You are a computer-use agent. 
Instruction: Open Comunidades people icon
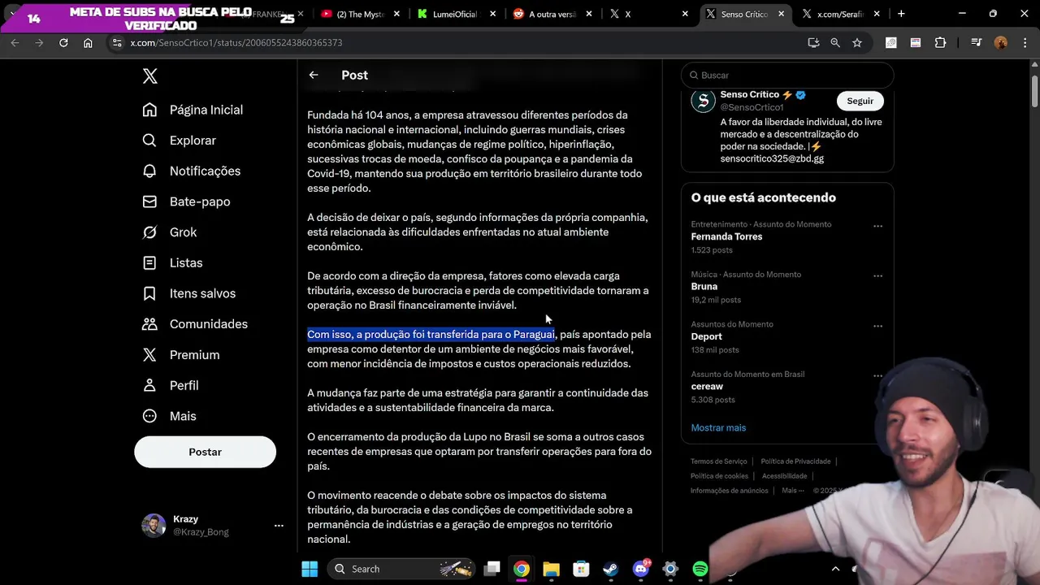[149, 324]
